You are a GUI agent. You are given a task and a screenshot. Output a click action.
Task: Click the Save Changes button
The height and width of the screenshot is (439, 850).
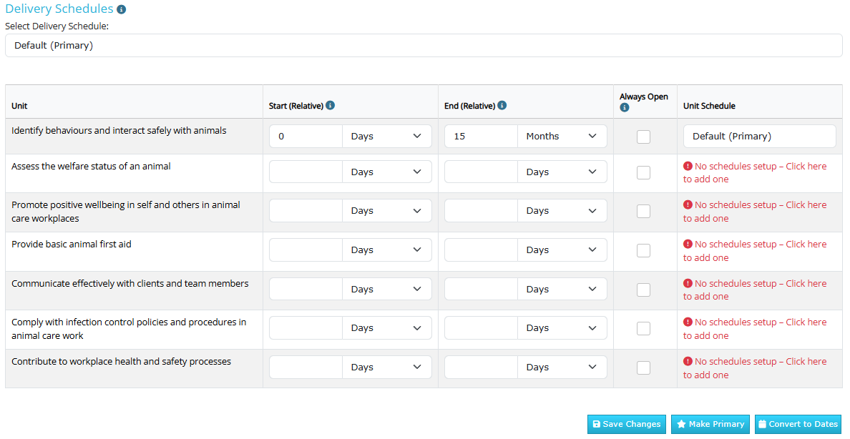point(626,423)
